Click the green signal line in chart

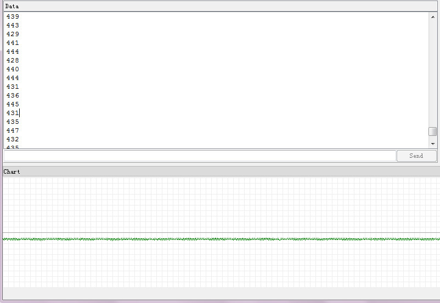pos(221,239)
